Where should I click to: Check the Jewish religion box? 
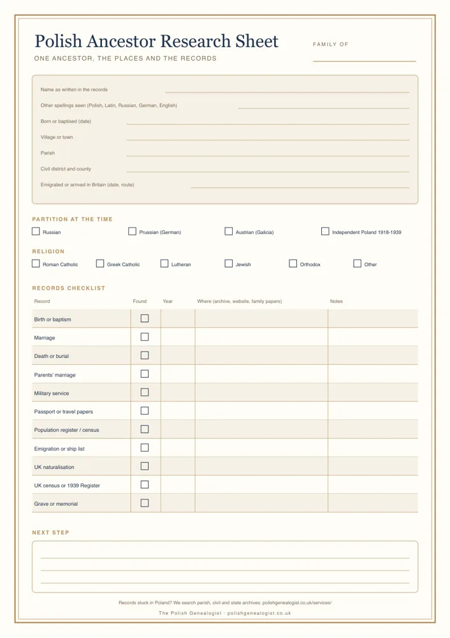(228, 263)
